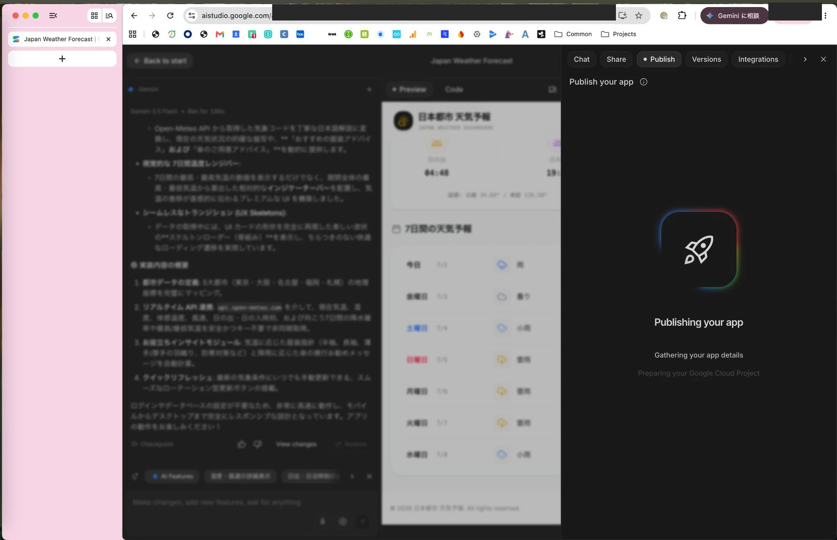This screenshot has width=837, height=540.
Task: Open the blue Apple logo bookmark
Action: (x=381, y=34)
